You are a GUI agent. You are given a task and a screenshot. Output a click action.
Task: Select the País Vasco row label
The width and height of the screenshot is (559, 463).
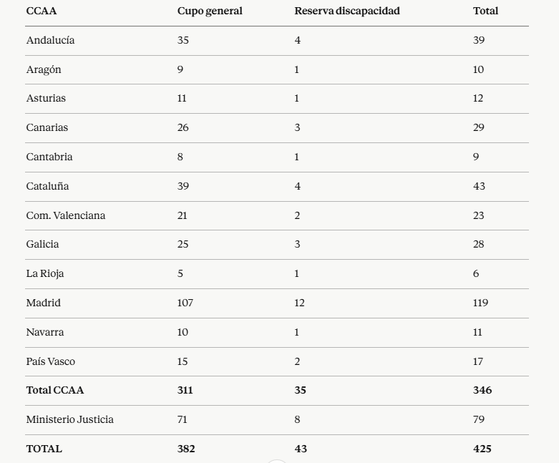pyautogui.click(x=51, y=361)
